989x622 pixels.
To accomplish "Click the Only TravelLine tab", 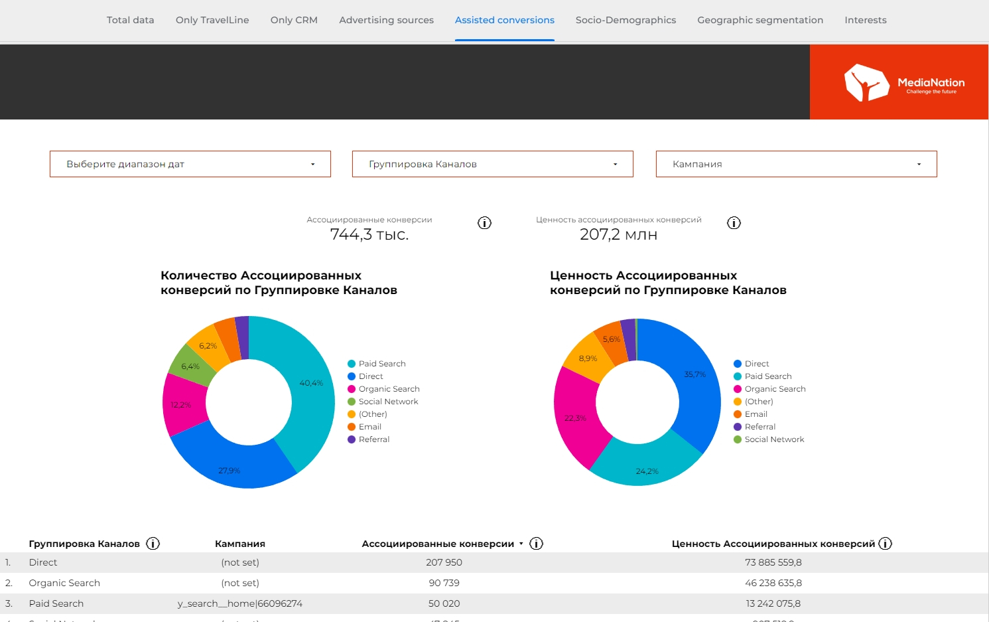I will click(212, 20).
